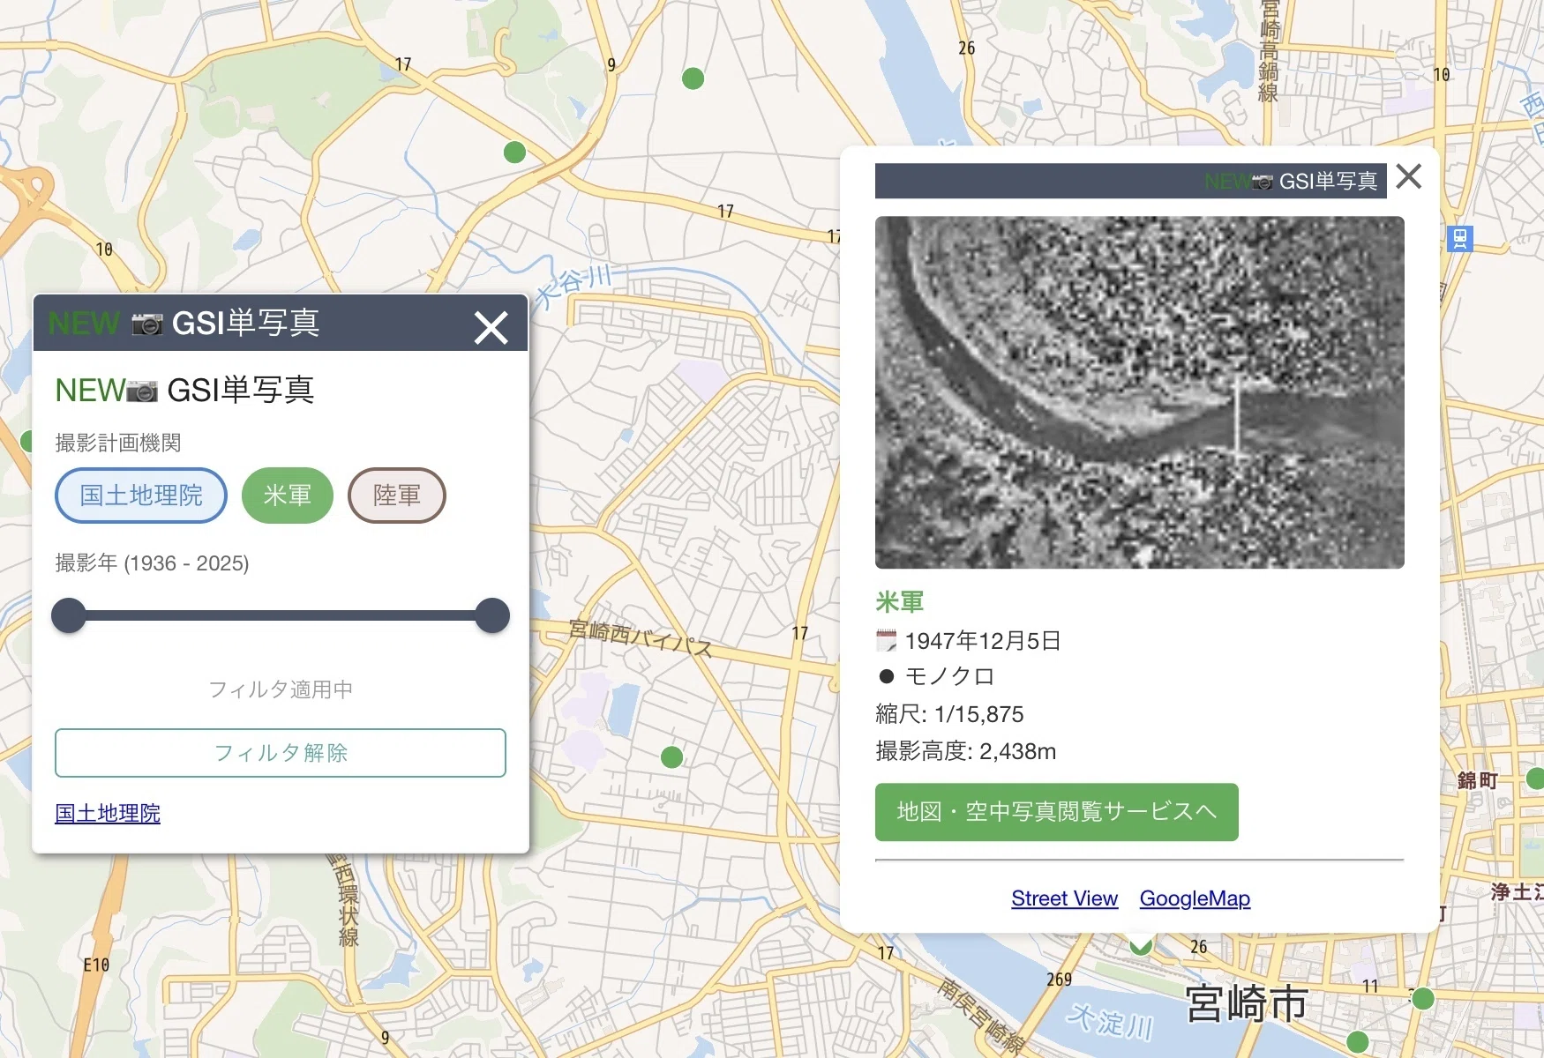
Task: Click the green marker beside 錦町
Action: coord(1536,779)
